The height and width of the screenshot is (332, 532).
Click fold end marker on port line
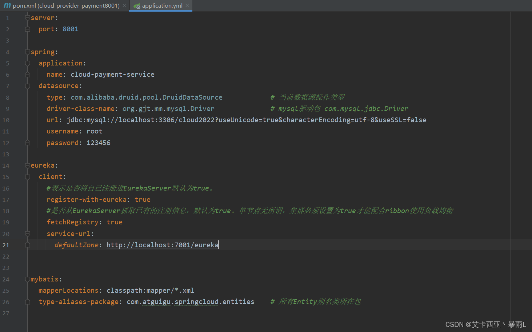(27, 29)
